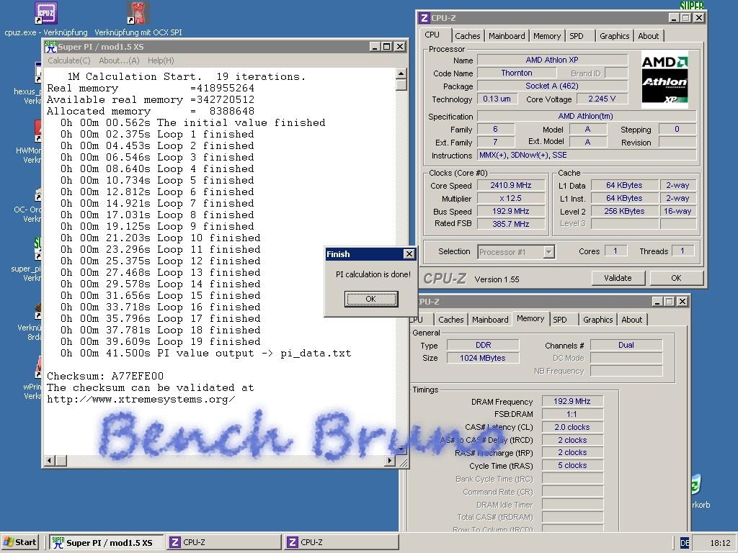The image size is (738, 553).
Task: Switch to About tab in top CPU-Z
Action: pyautogui.click(x=648, y=36)
